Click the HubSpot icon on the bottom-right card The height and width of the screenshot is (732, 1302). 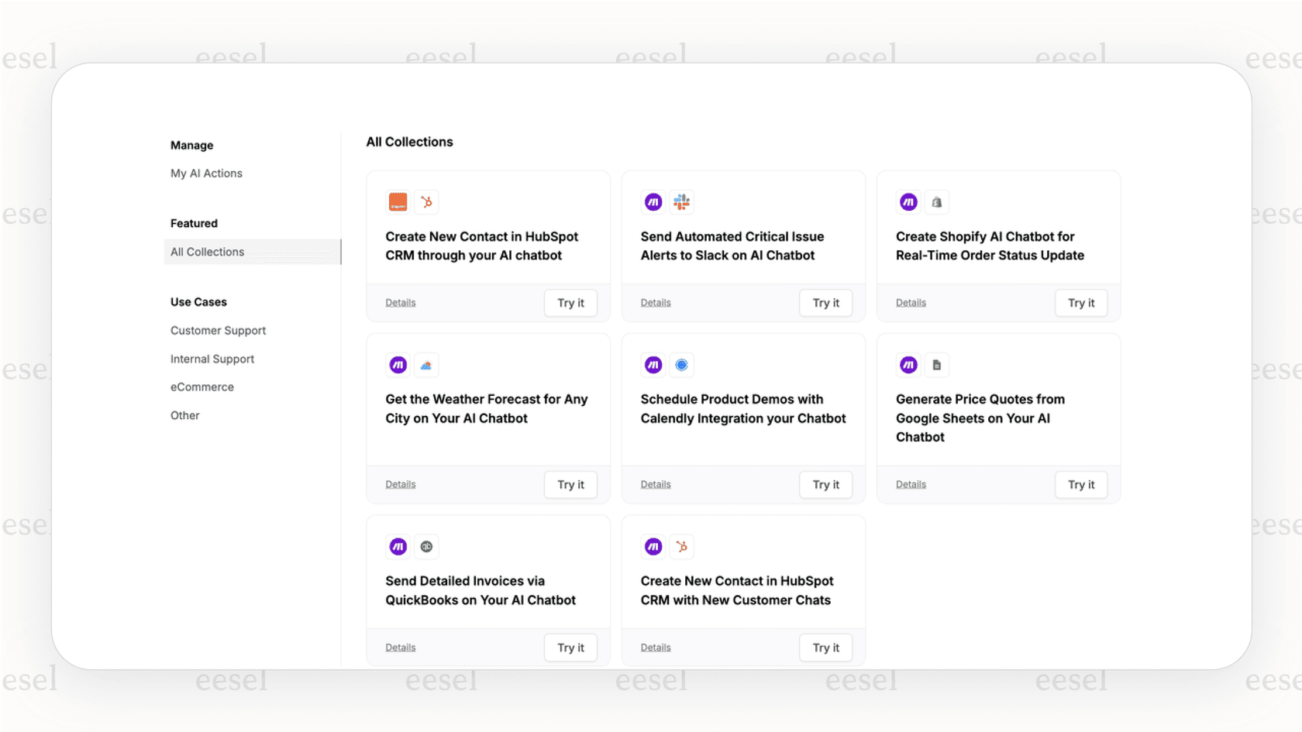pos(681,546)
